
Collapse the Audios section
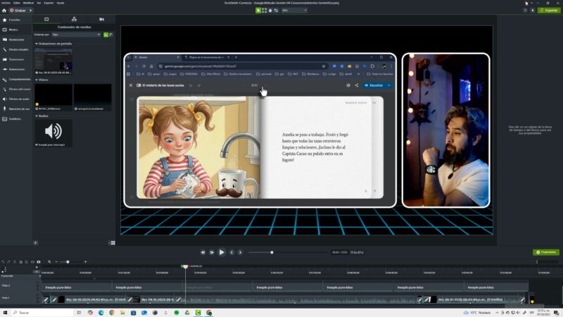pos(37,116)
